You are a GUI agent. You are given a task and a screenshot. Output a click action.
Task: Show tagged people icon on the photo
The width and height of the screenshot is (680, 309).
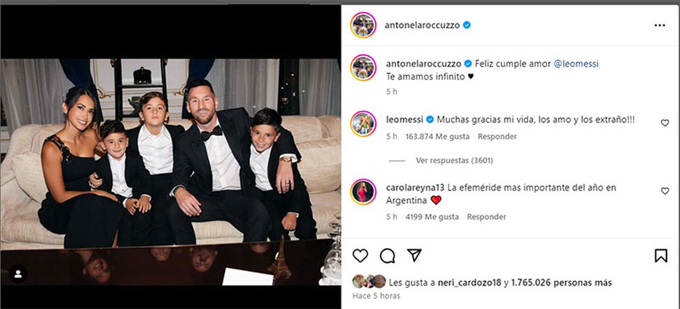pos(18,274)
